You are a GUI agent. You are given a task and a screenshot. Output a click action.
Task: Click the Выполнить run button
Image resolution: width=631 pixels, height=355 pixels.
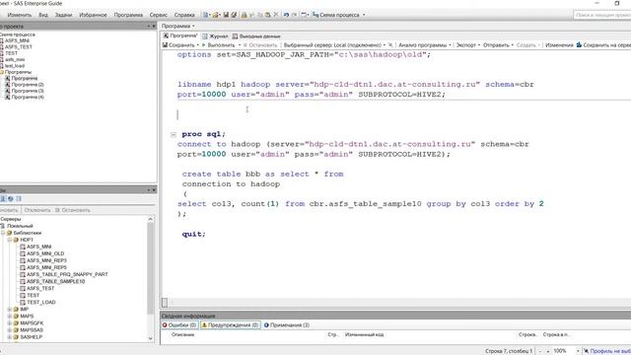218,45
